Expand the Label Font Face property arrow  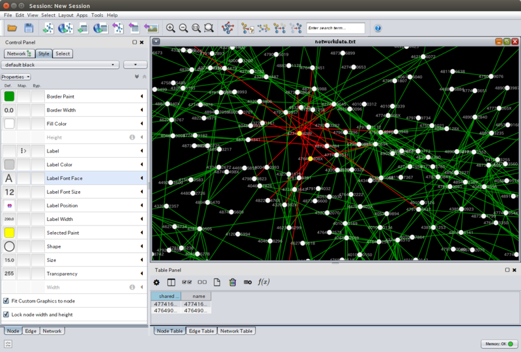point(142,178)
